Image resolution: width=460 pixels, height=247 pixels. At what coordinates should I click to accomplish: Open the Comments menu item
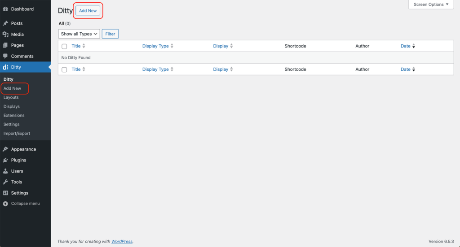[x=22, y=56]
